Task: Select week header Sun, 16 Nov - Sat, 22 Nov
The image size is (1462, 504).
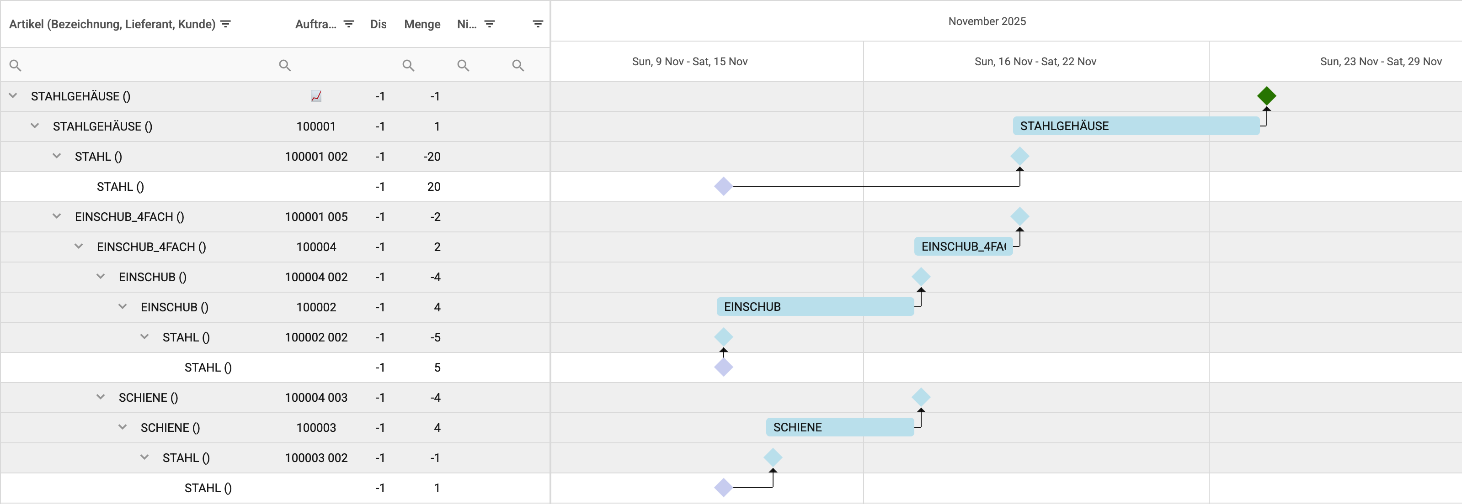Action: (1035, 61)
